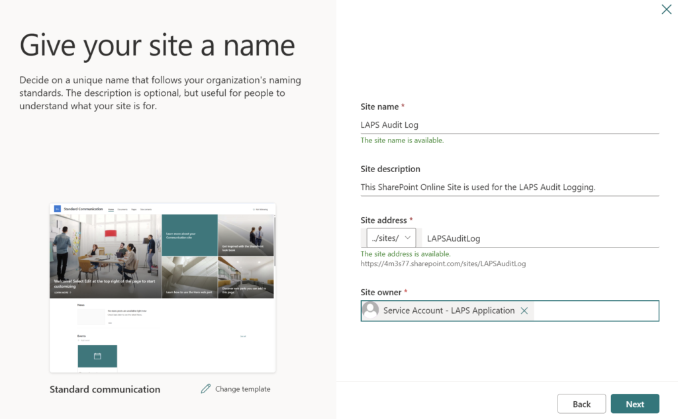Click empty area of Site owner field
This screenshot has height=419, width=678.
coord(596,310)
